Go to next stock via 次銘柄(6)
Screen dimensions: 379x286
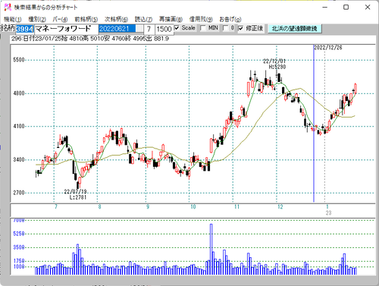click(116, 19)
